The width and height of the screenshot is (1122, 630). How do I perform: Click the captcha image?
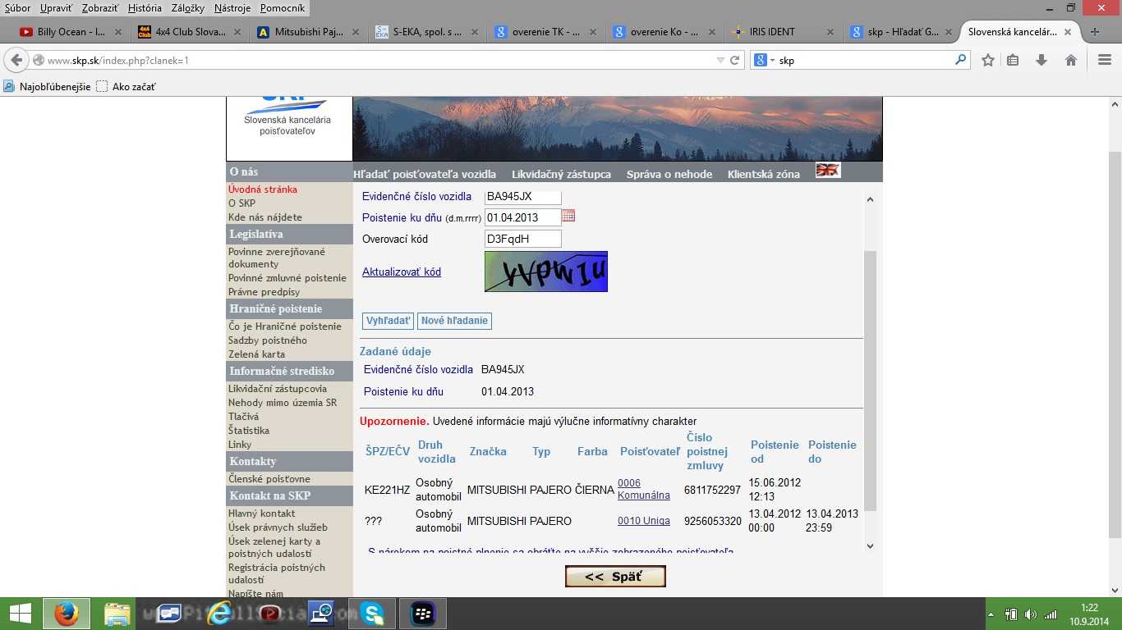click(546, 272)
